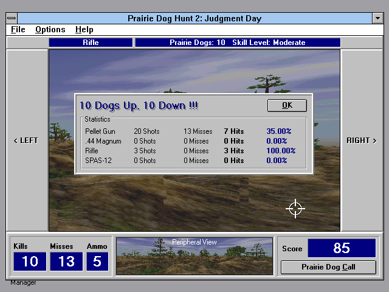
Task: Click the Ammo counter showing 5
Action: pos(97,262)
